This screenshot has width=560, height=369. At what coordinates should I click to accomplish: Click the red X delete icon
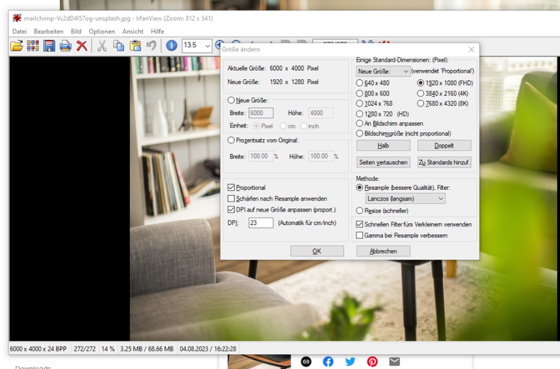(82, 46)
